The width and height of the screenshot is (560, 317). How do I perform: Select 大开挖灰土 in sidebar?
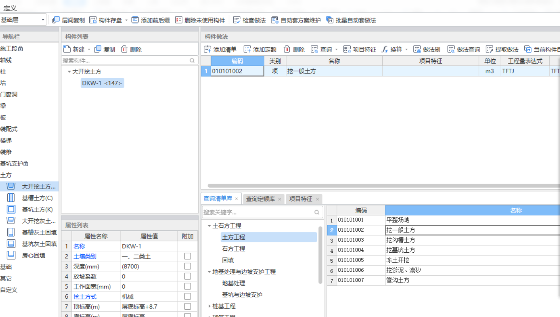(30, 221)
